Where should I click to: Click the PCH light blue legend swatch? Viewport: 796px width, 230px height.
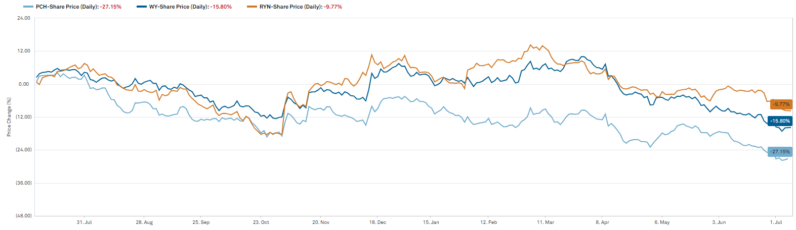(x=28, y=7)
